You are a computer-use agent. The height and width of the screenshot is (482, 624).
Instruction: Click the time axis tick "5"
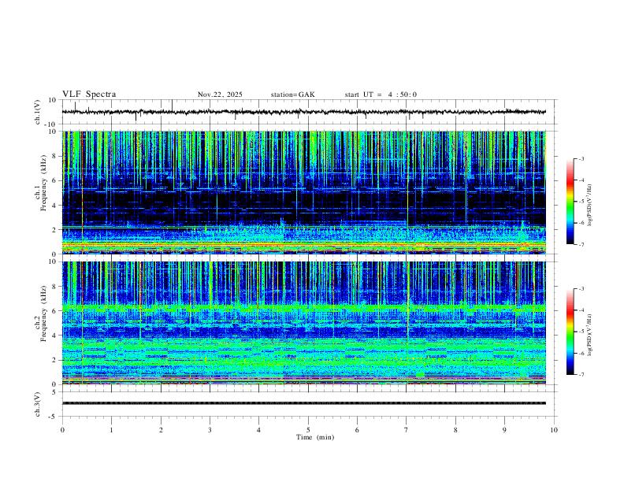[x=308, y=430]
